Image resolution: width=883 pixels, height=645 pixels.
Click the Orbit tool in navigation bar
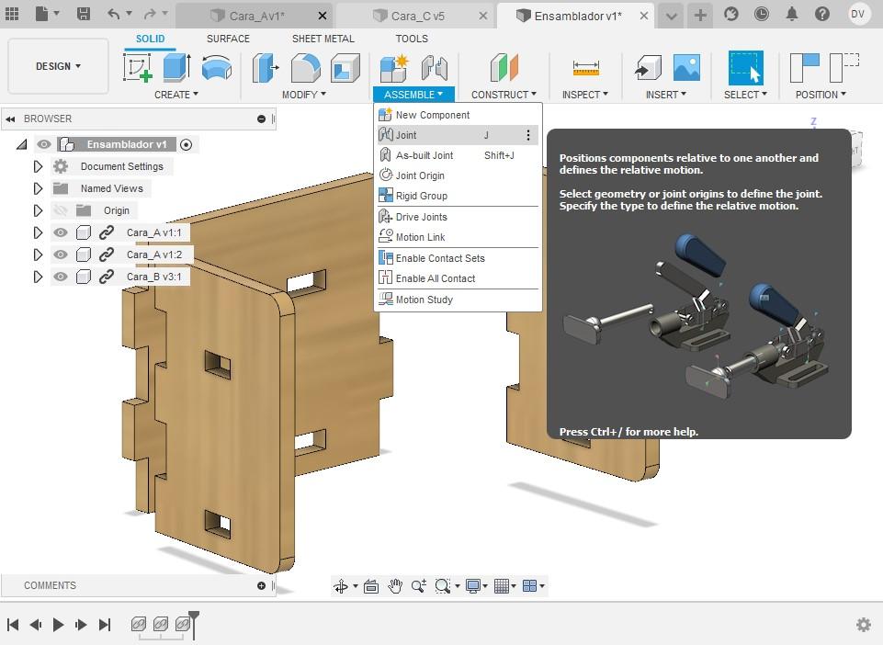341,586
